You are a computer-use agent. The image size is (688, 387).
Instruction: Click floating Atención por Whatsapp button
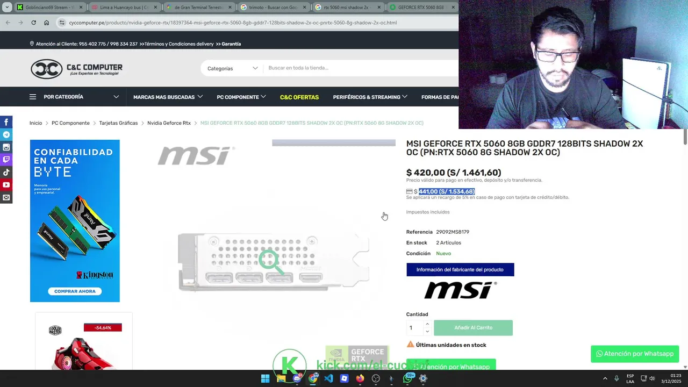[x=635, y=354]
